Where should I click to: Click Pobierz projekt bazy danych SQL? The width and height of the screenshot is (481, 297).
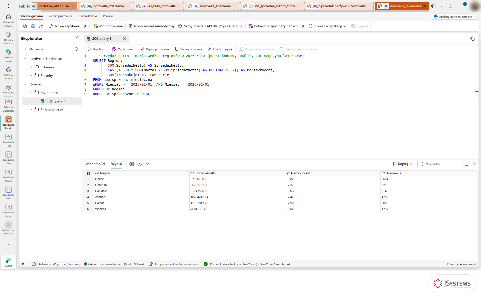[x=277, y=26]
